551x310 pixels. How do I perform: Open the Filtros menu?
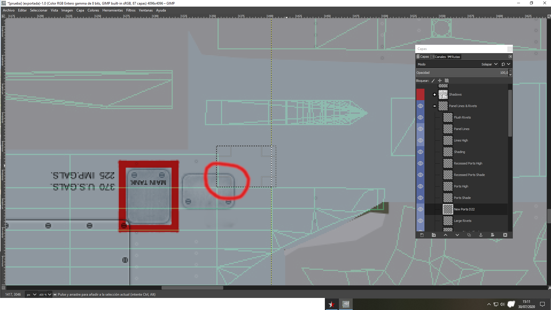(131, 10)
